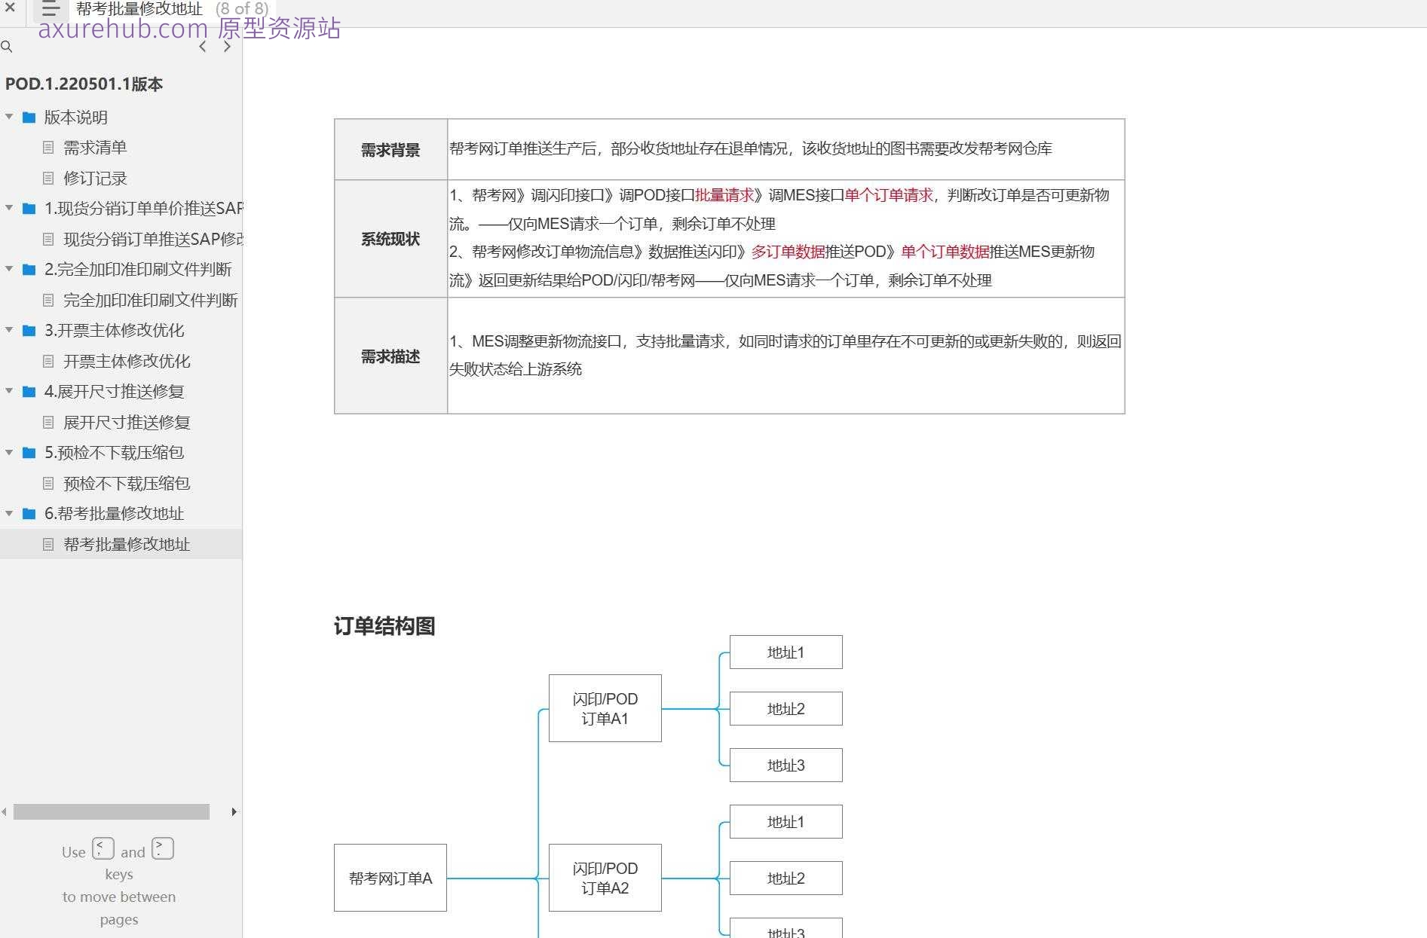
Task: Click 地址2 box under 订单A2
Action: pos(786,878)
